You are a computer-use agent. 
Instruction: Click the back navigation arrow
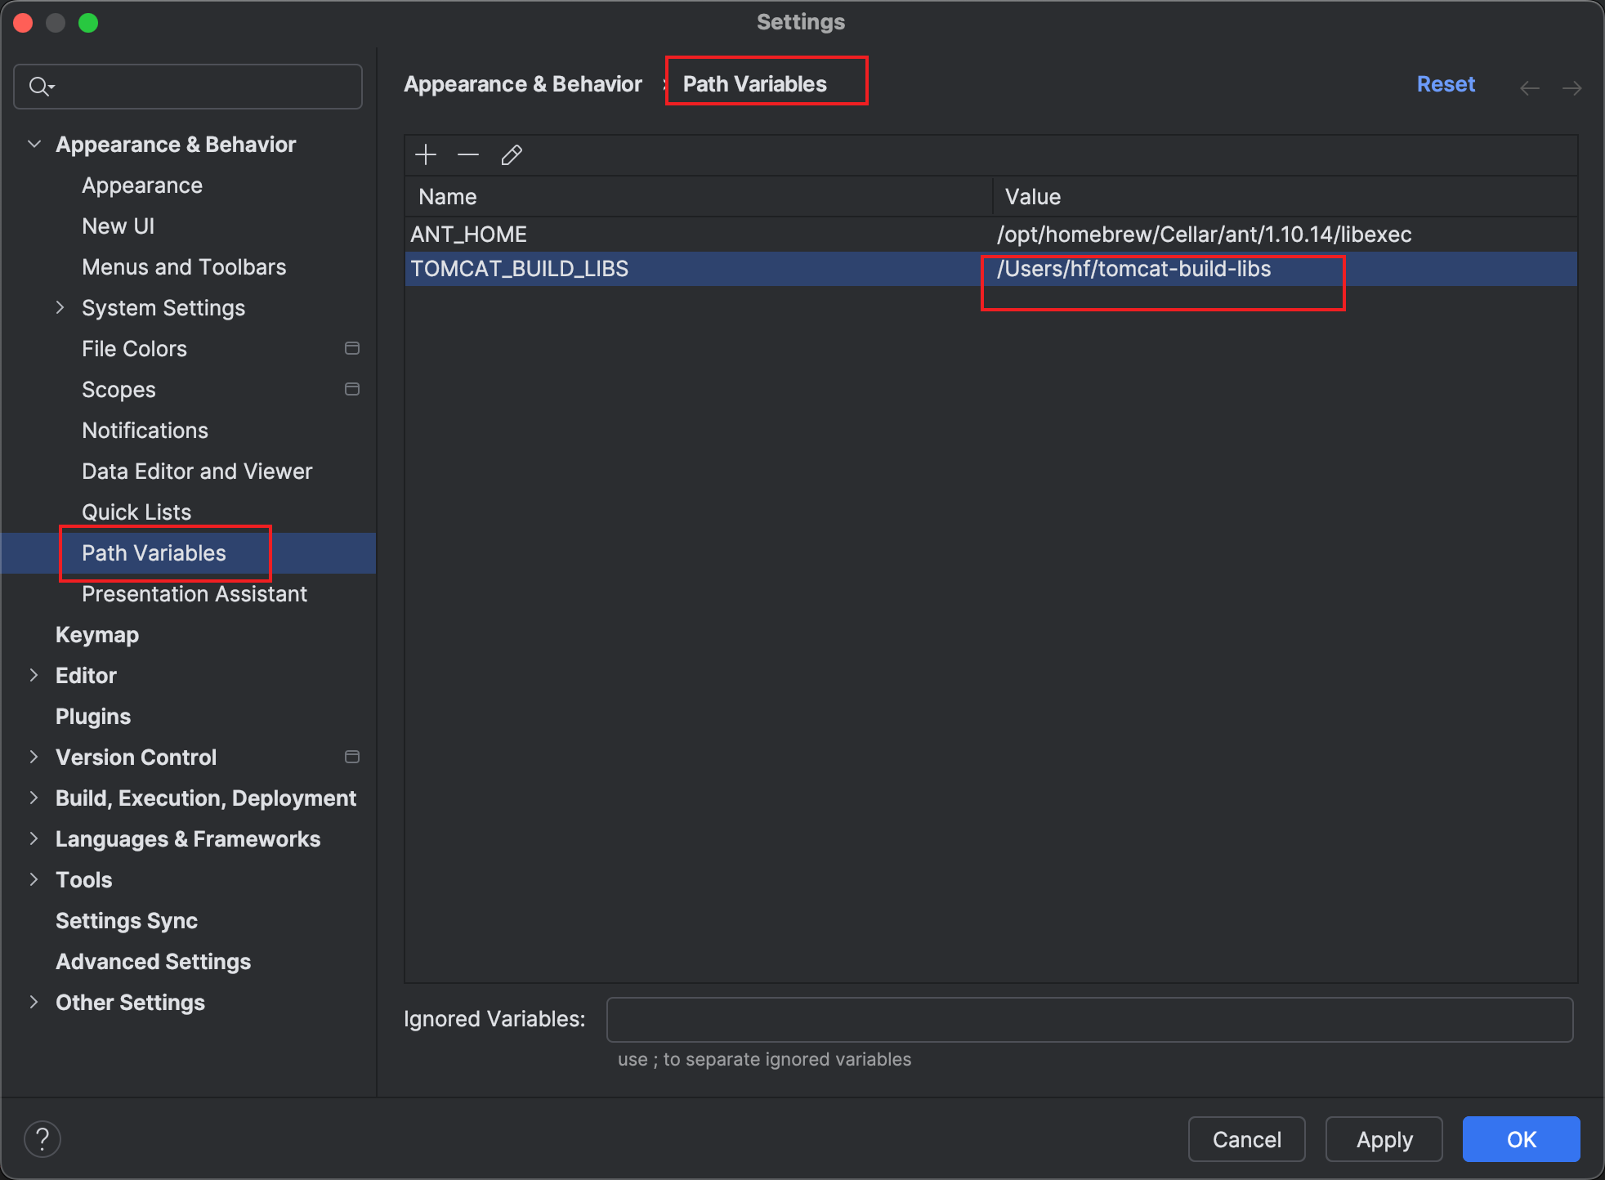[1529, 87]
